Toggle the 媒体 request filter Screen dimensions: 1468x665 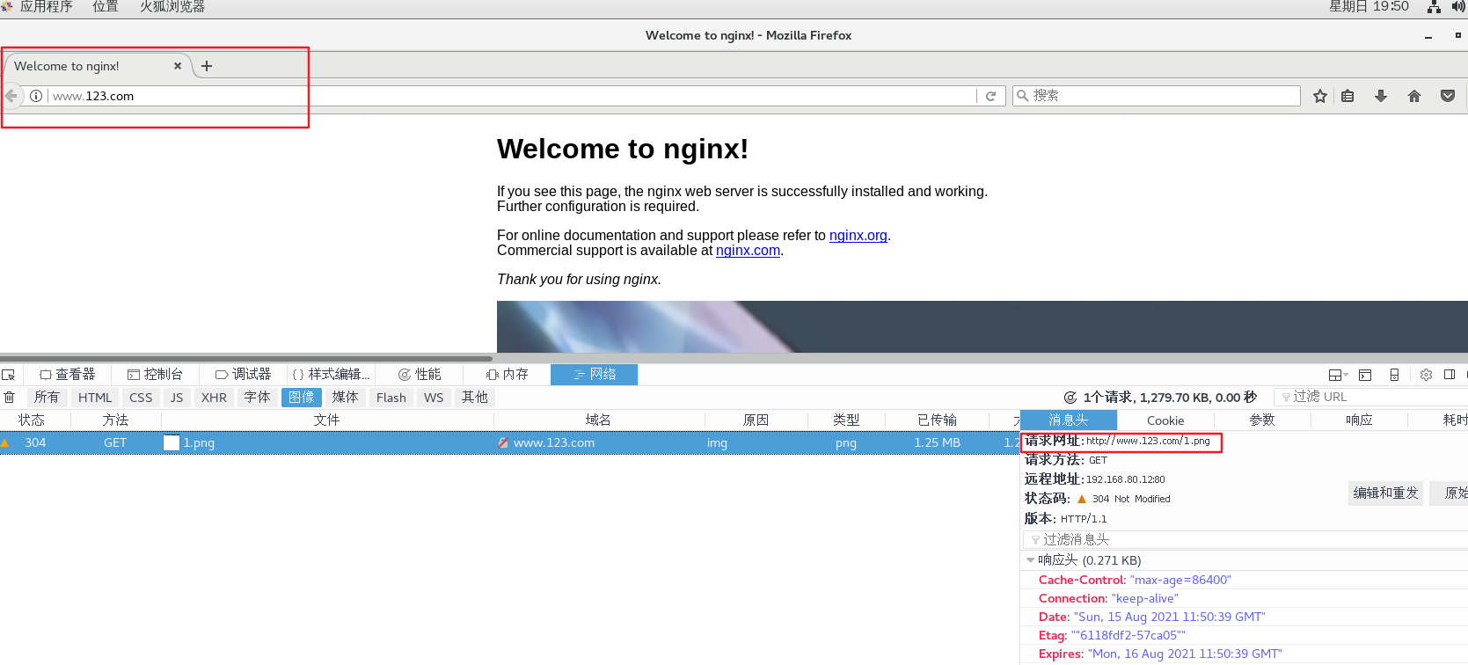(345, 398)
